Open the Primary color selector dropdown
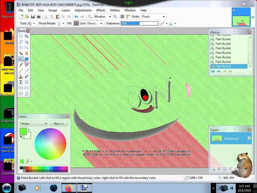 (x=34, y=124)
